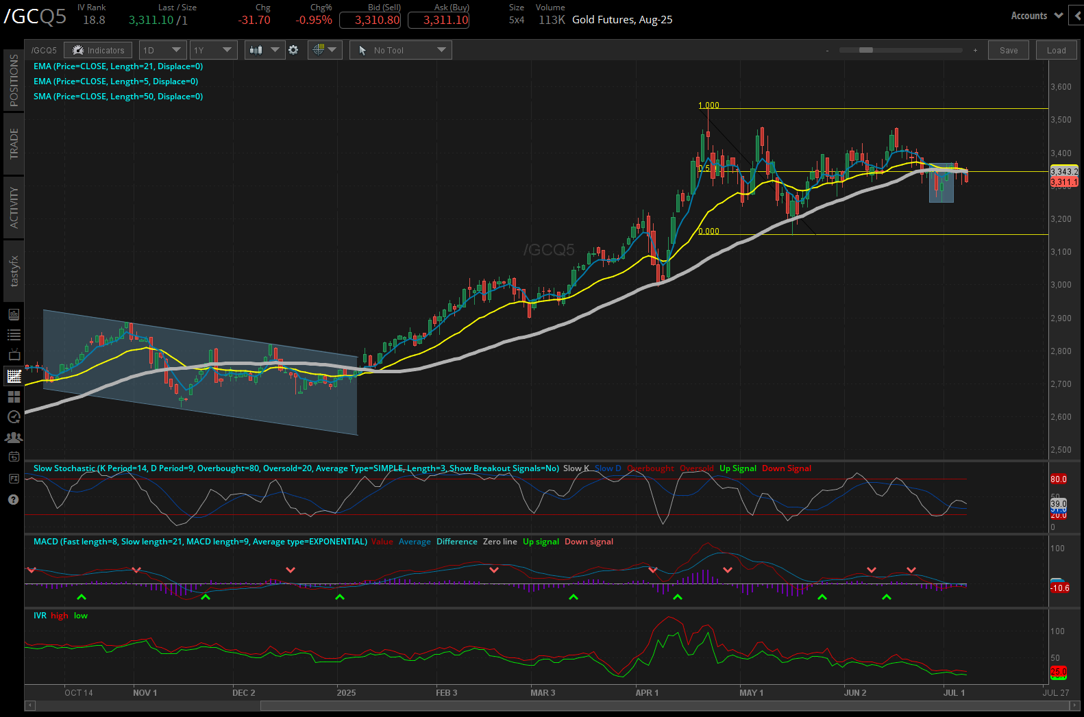This screenshot has height=717, width=1084.
Task: Select the EMA Length=5 study label
Action: [116, 81]
